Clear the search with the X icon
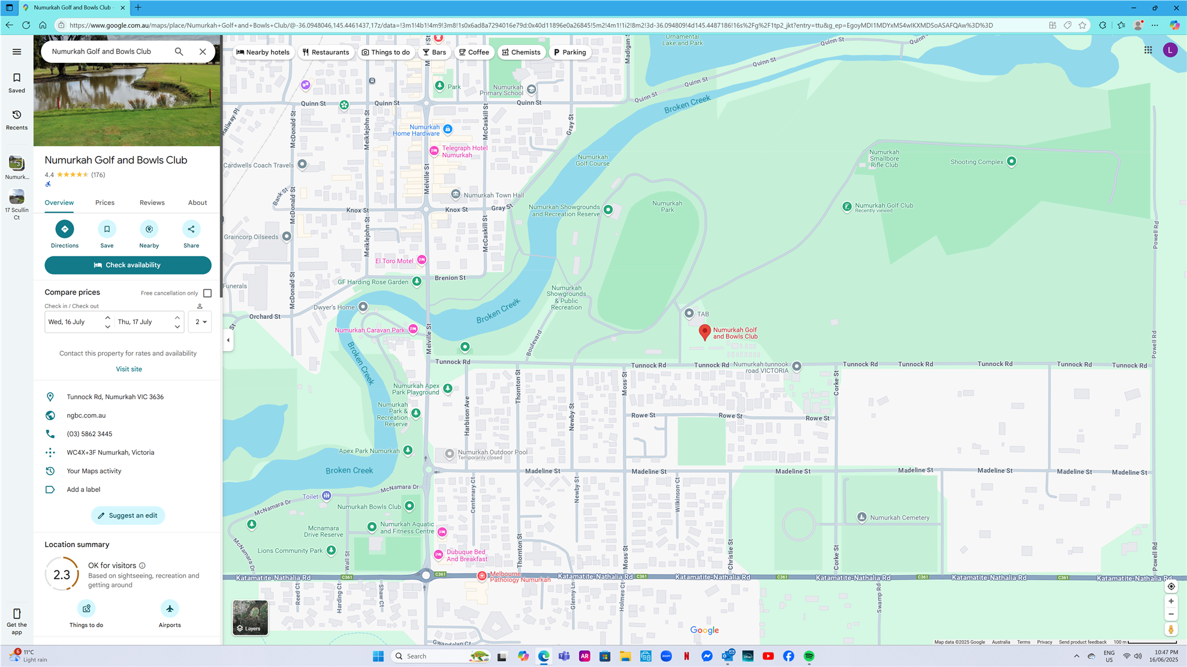The image size is (1187, 667). click(203, 52)
